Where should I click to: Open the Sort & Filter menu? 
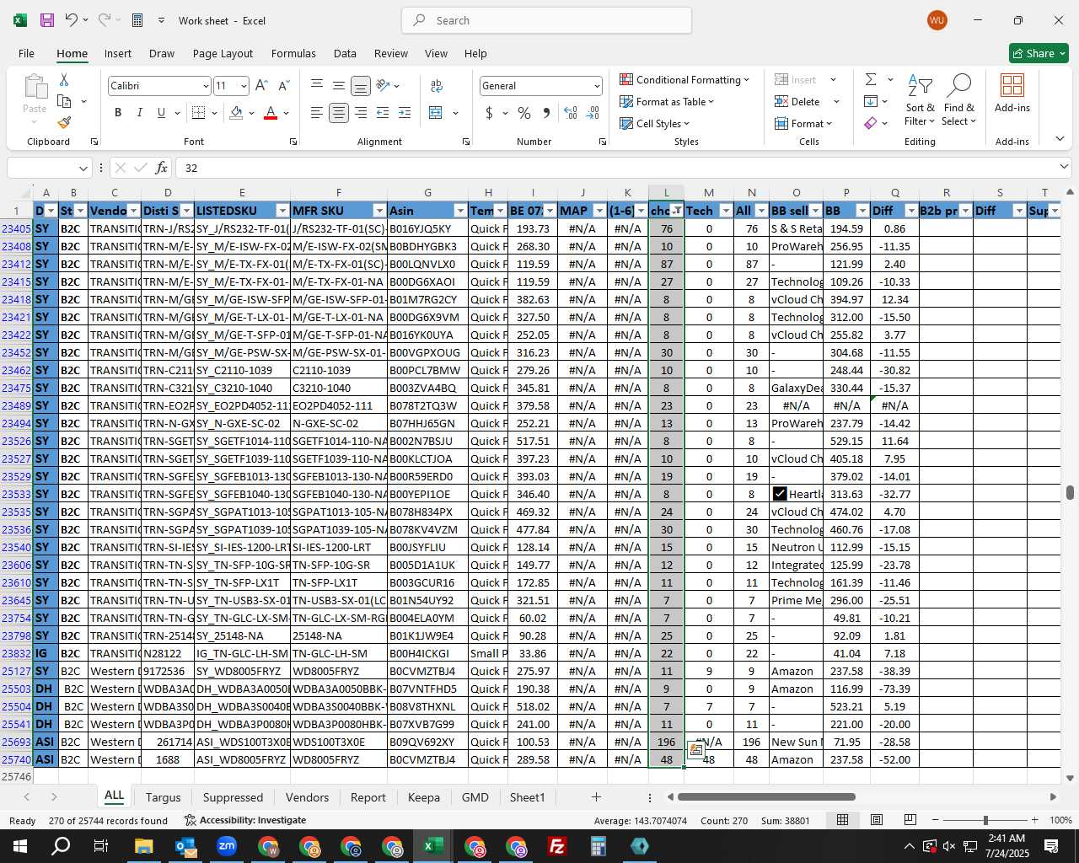[920, 99]
